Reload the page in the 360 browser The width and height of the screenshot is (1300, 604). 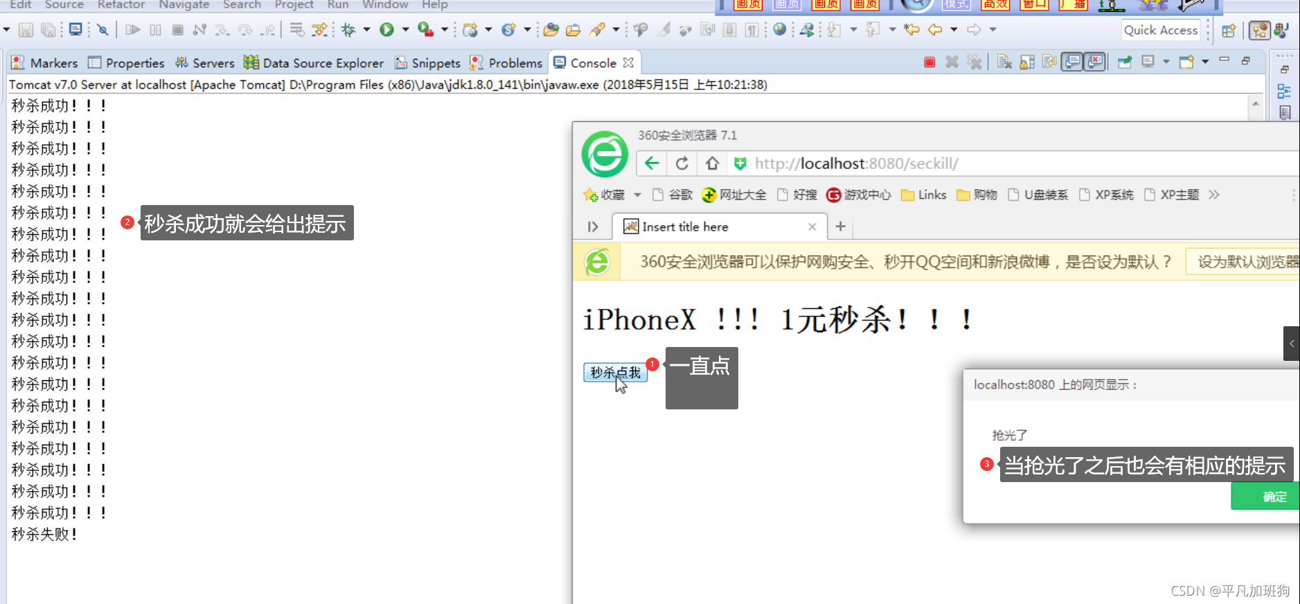coord(682,163)
